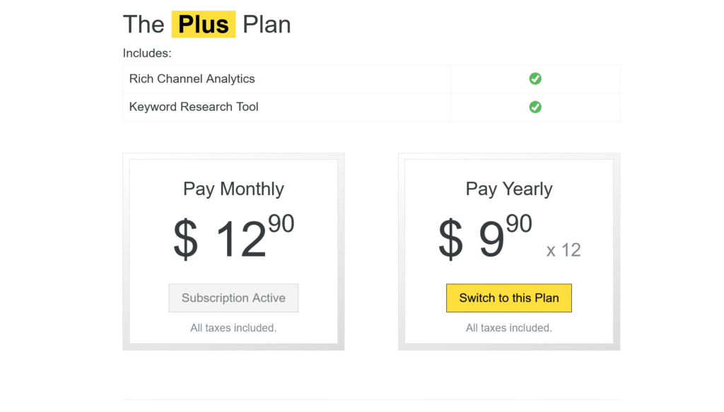Click the x 12 multiplier text
The height and width of the screenshot is (412, 724).
[x=564, y=250]
